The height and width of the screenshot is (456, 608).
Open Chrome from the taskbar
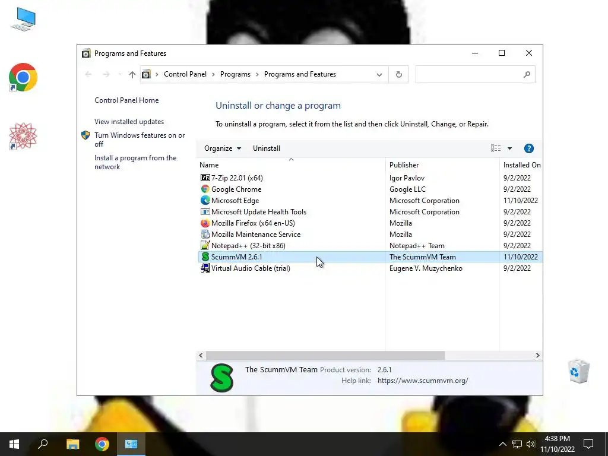pos(102,444)
